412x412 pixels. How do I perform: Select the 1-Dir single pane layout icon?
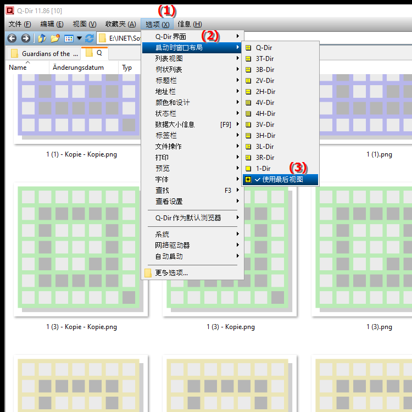248,169
